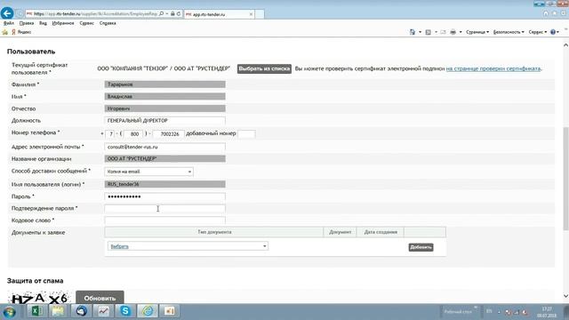569x320 pixels.
Task: Click the browser forward arrow button
Action: pyautogui.click(x=20, y=14)
